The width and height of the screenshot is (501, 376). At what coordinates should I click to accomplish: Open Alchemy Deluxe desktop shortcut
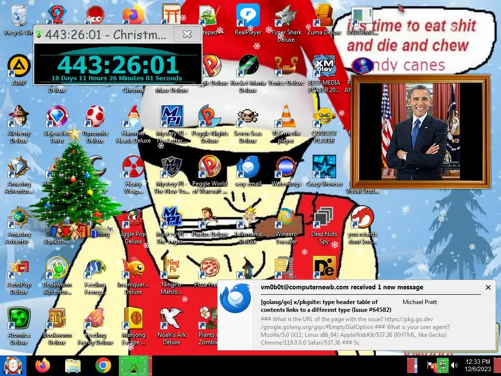pyautogui.click(x=19, y=124)
